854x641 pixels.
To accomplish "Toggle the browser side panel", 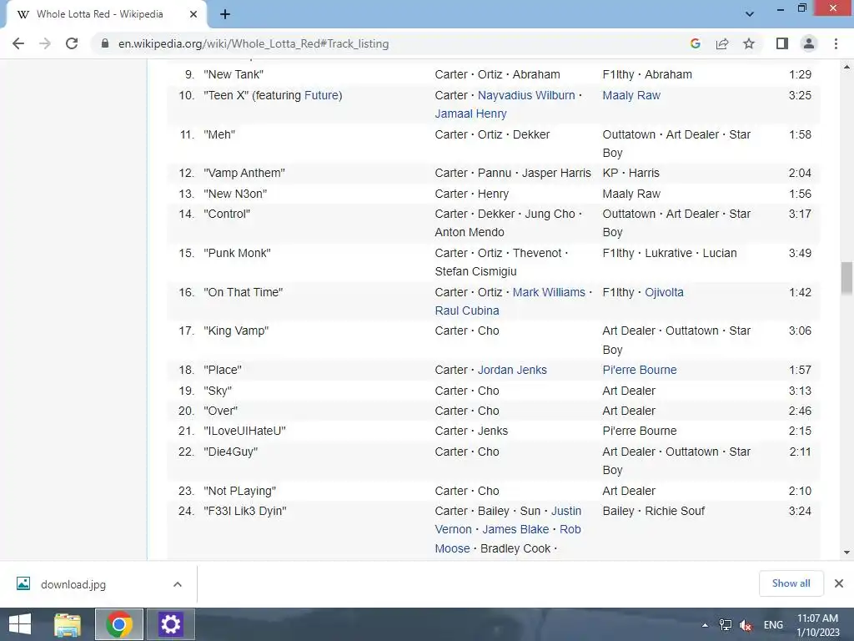I will tap(782, 43).
